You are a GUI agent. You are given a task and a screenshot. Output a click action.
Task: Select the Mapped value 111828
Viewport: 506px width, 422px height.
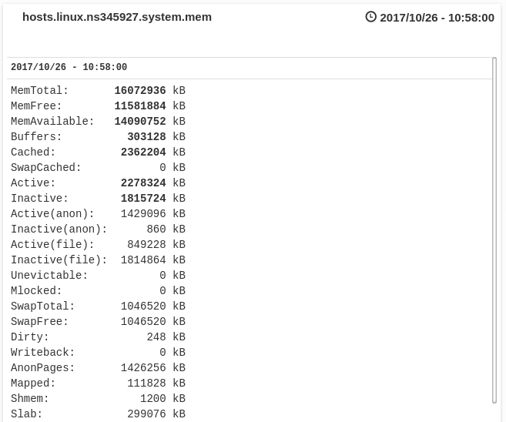[146, 383]
